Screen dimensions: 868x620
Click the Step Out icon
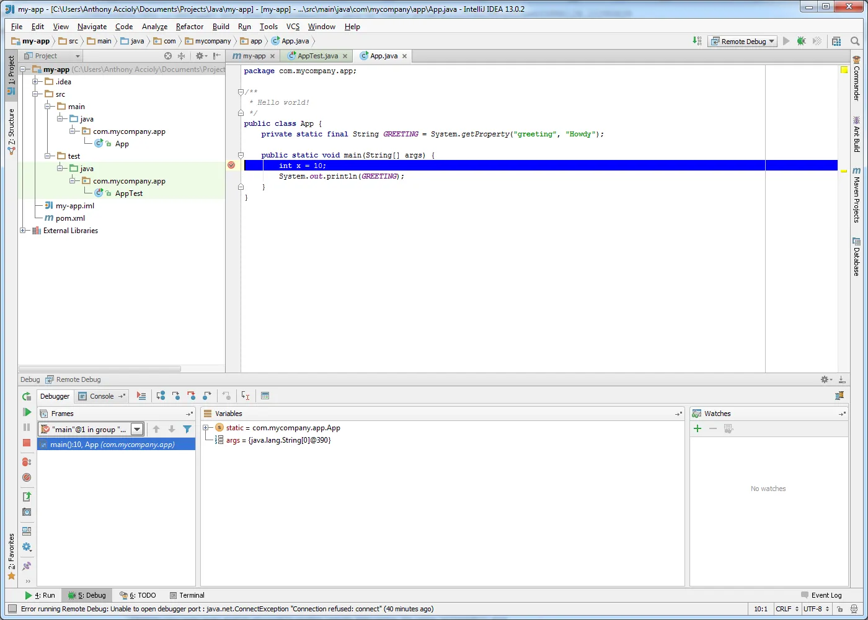point(207,396)
